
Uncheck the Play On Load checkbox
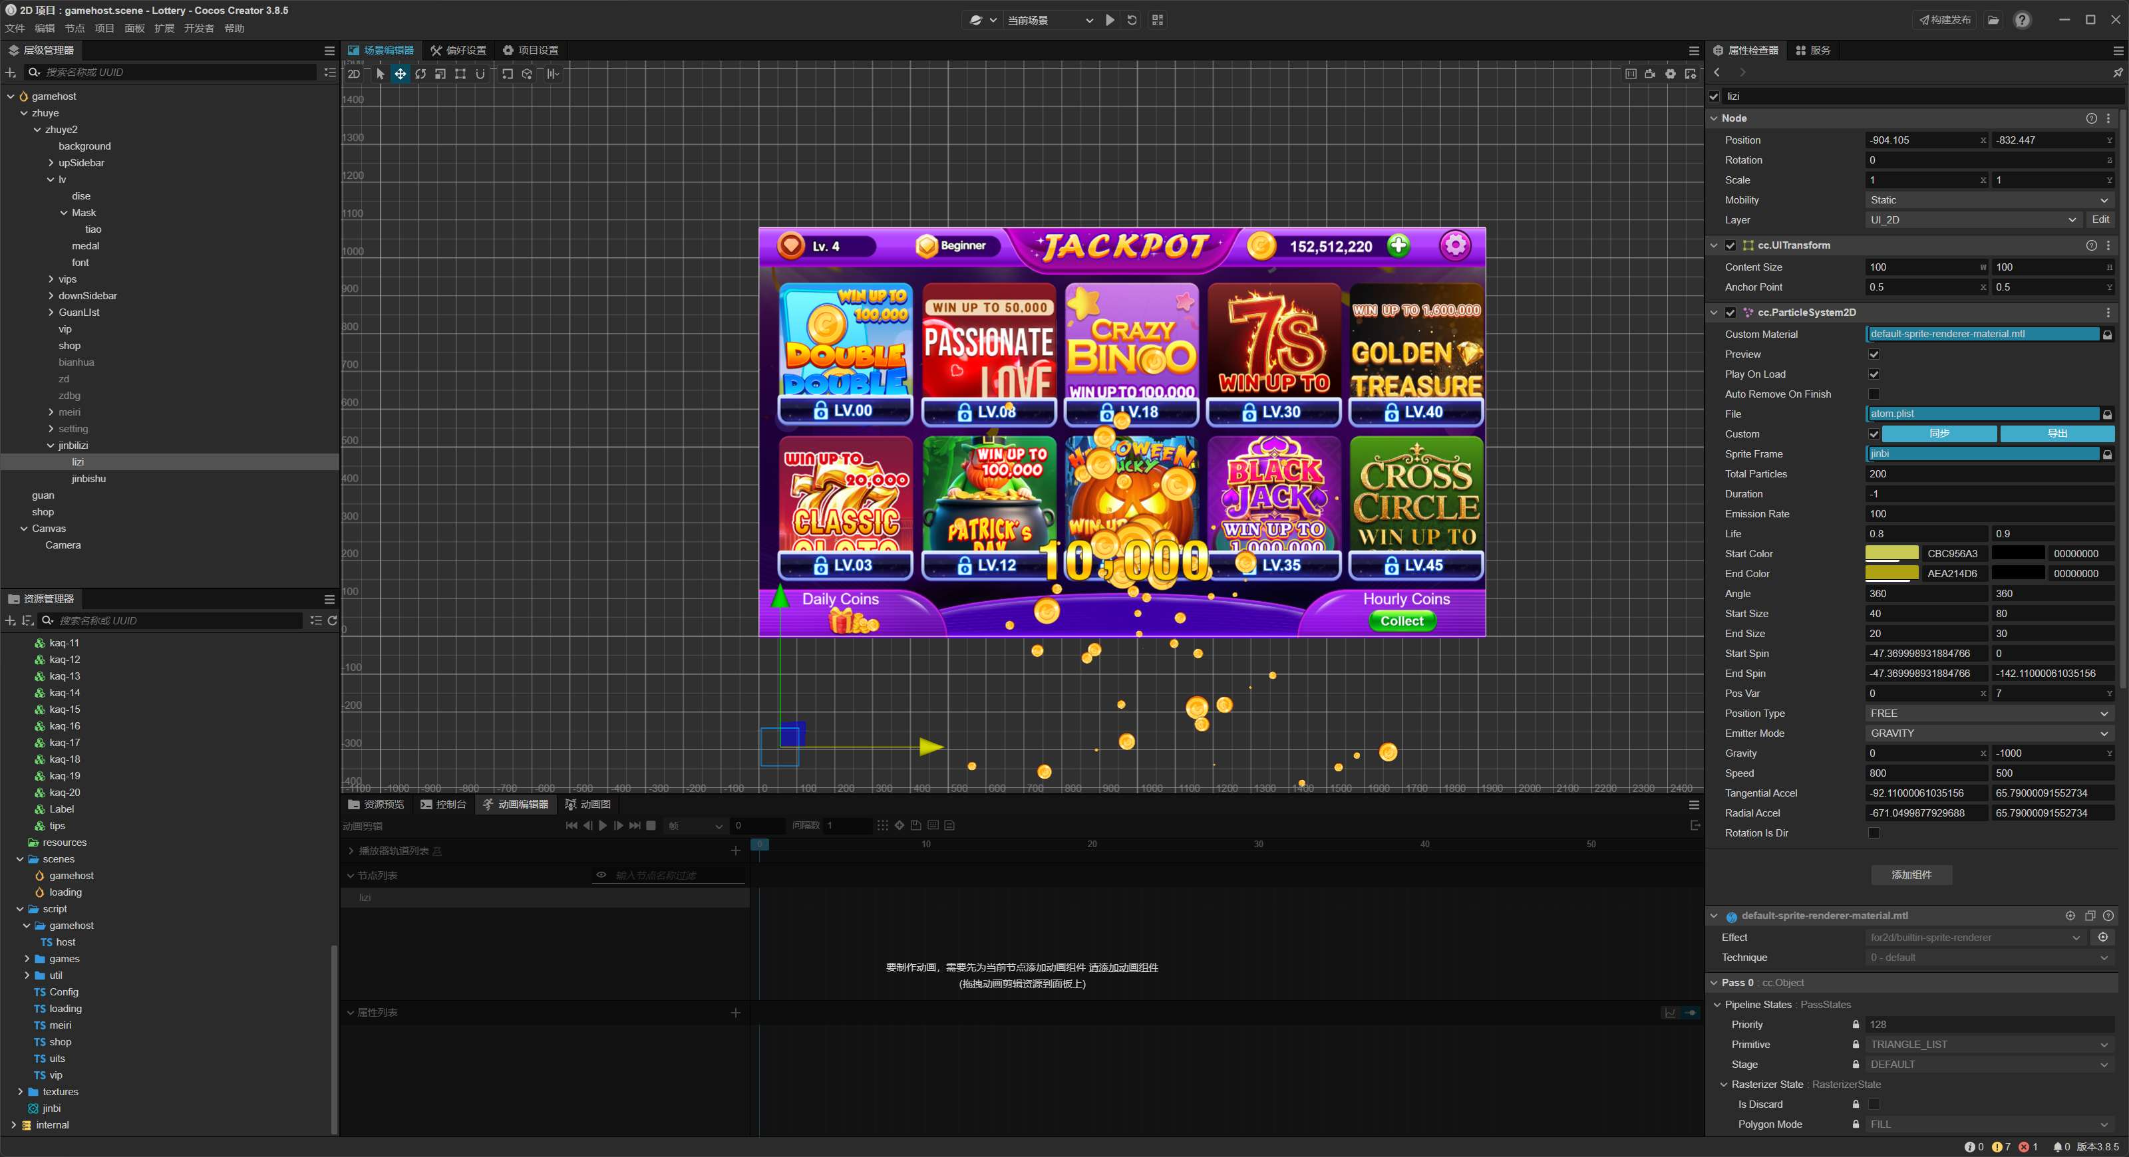click(1874, 374)
